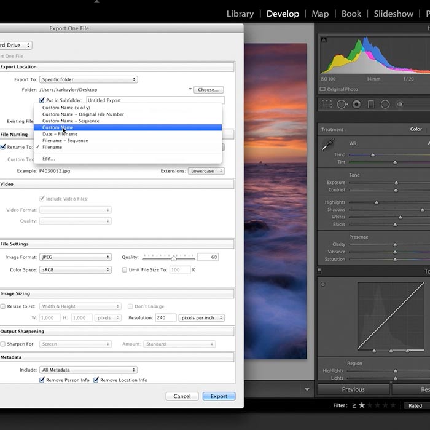Adjust the Temp slider handle
430x430 pixels.
pos(373,155)
